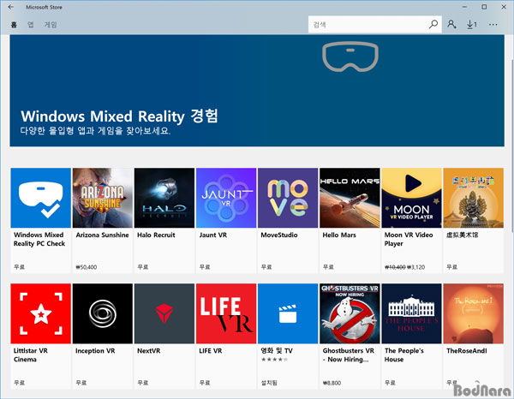Open the Jaunt VR app icon
The image size is (514, 399).
click(x=226, y=198)
